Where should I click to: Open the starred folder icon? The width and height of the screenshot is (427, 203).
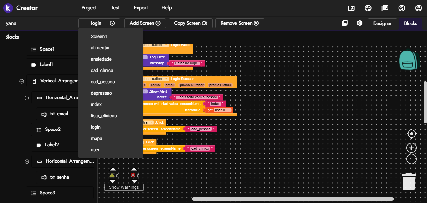click(351, 8)
